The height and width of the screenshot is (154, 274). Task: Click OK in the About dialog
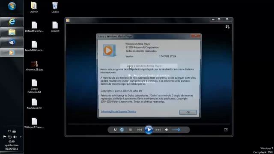[x=188, y=112]
